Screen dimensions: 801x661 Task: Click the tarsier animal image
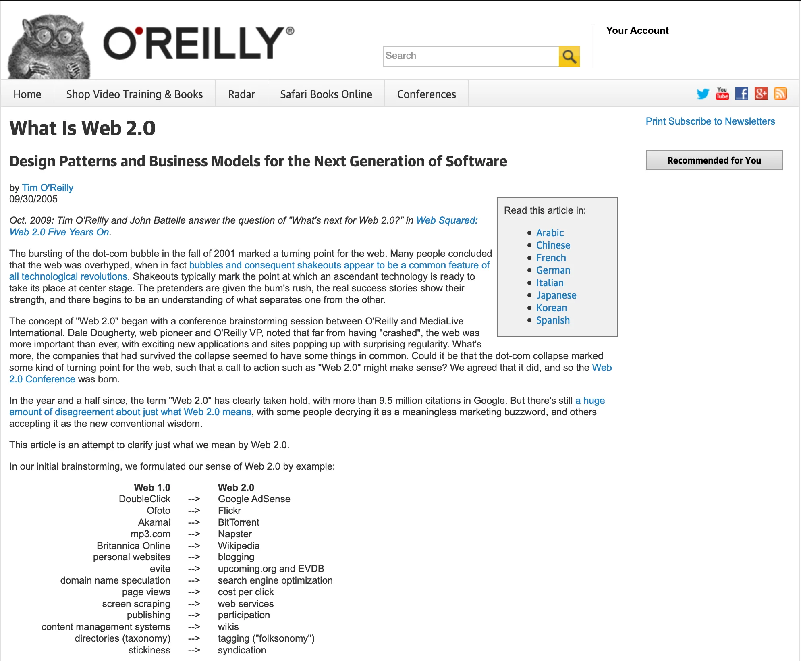click(49, 47)
